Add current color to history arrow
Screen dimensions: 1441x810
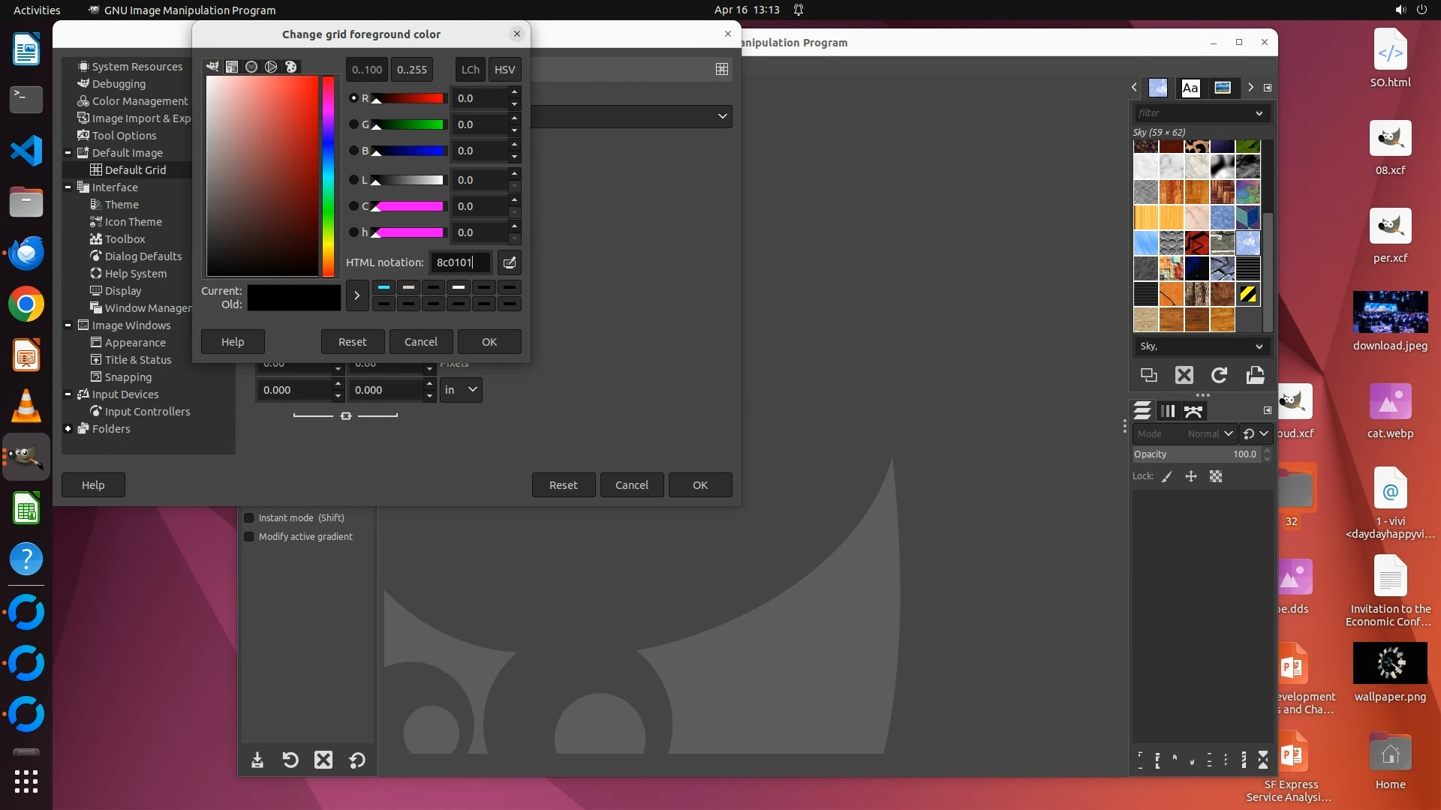356,295
